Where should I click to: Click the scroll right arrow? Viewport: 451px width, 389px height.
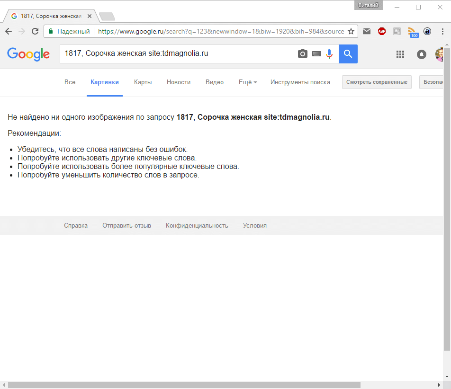pyautogui.click(x=439, y=385)
